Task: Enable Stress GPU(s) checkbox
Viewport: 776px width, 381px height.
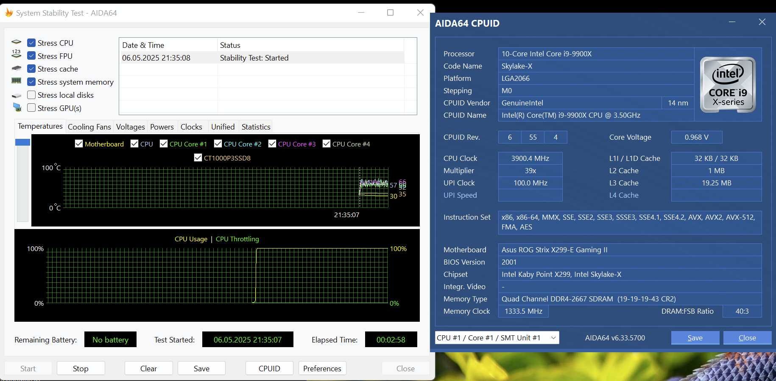Action: click(x=31, y=108)
